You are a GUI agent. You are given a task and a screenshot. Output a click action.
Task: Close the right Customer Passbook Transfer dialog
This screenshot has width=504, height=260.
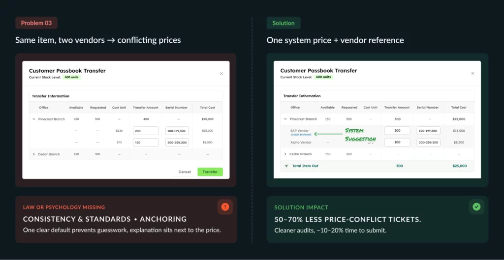coord(472,74)
